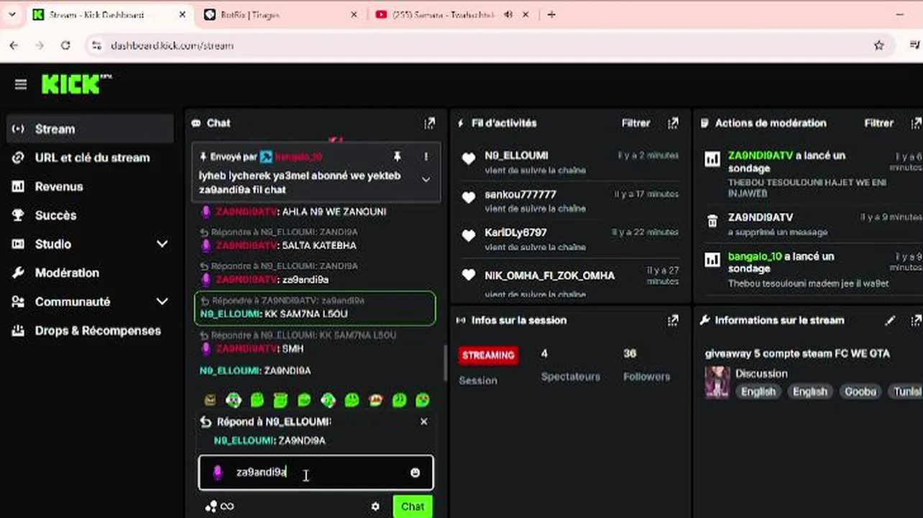Open a new browser tab
This screenshot has width=923, height=518.
[551, 14]
